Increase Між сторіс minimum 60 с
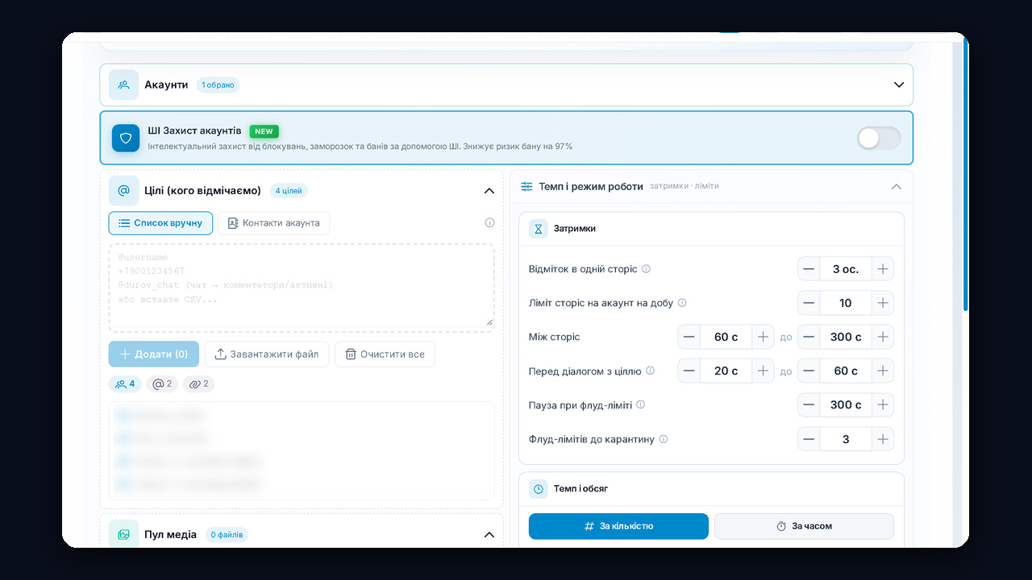 click(763, 337)
